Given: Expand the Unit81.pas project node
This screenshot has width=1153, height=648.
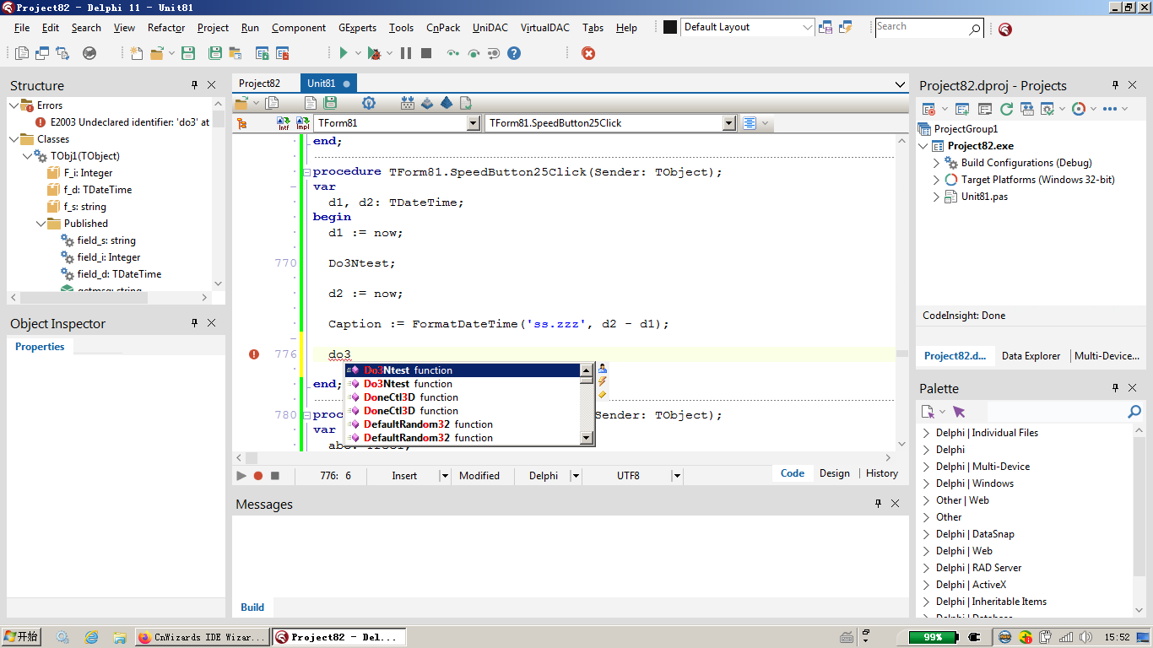Looking at the screenshot, I should pyautogui.click(x=936, y=197).
